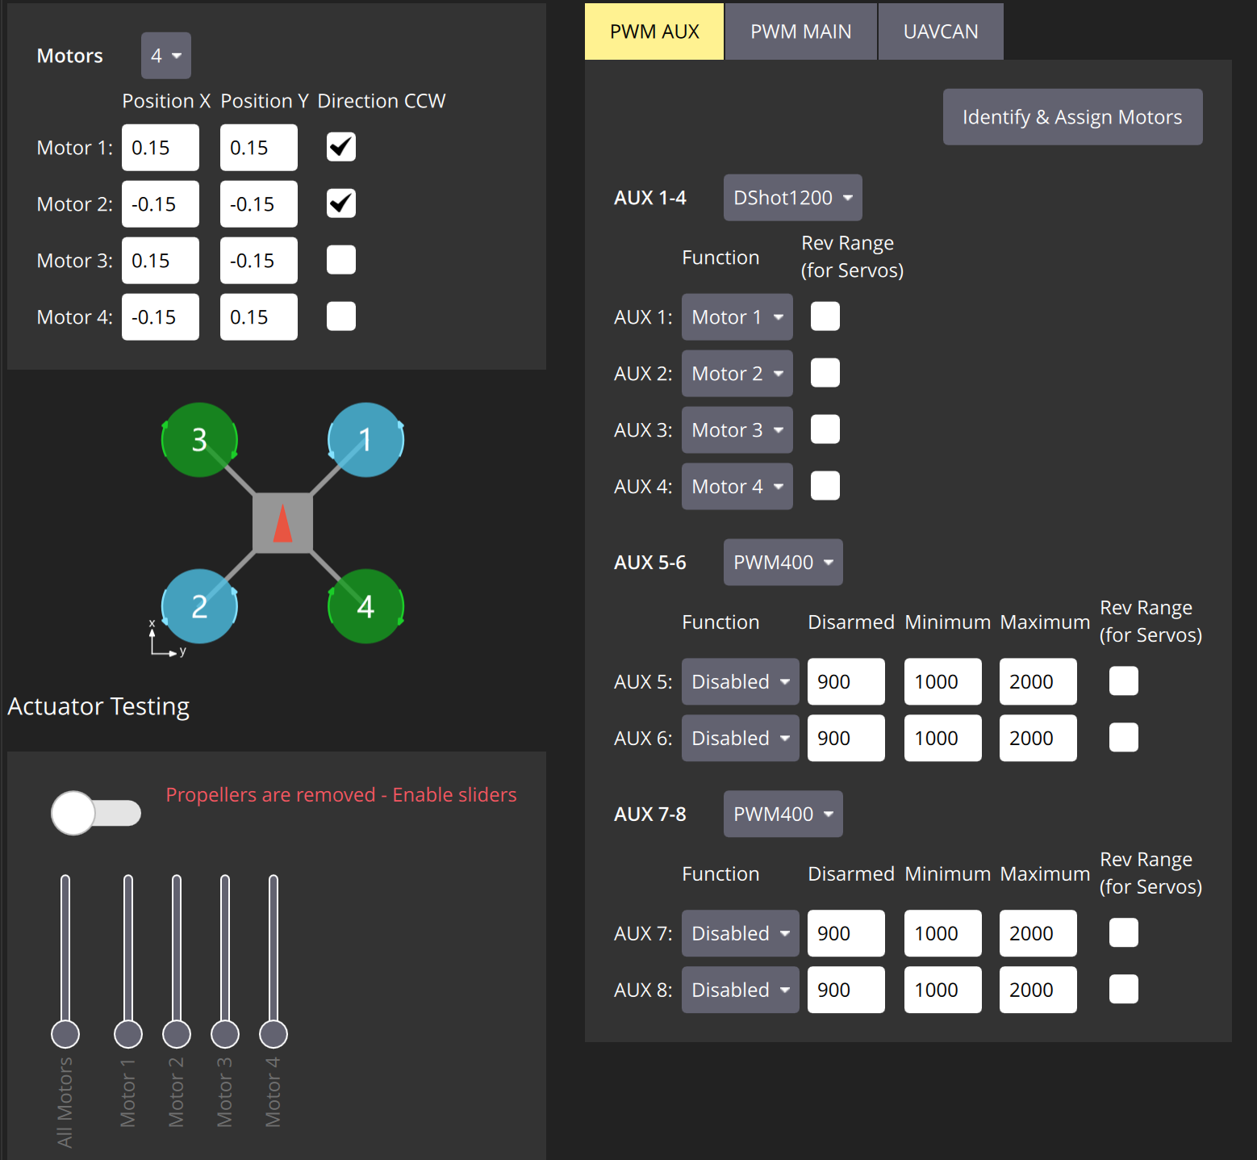Enable Rev Range for AUX 2
This screenshot has height=1160, width=1257.
pyautogui.click(x=825, y=373)
